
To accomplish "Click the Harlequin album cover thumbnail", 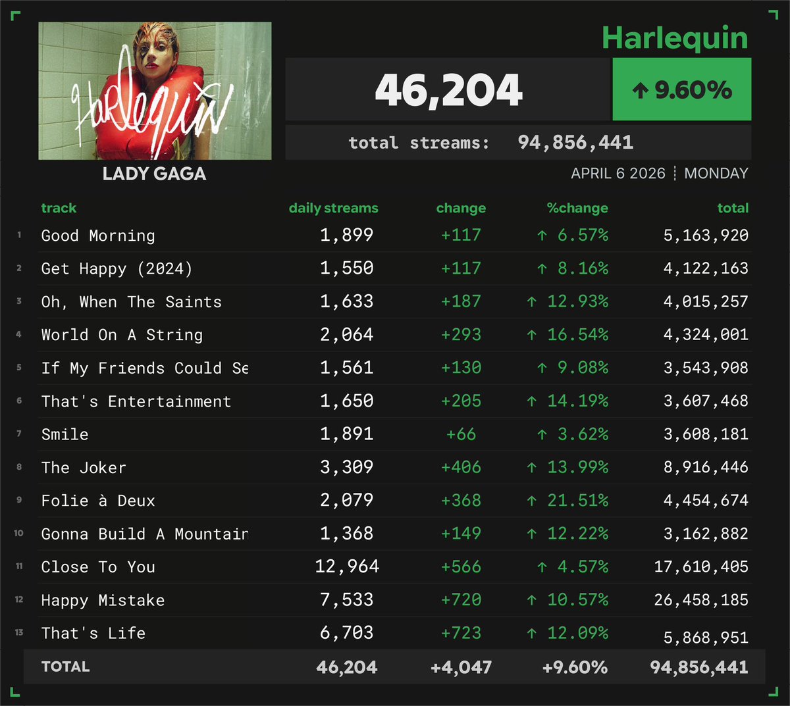I will click(155, 91).
